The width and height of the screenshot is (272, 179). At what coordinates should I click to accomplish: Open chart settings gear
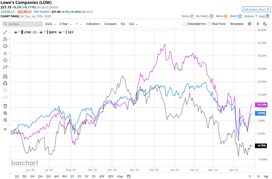[x=249, y=24]
